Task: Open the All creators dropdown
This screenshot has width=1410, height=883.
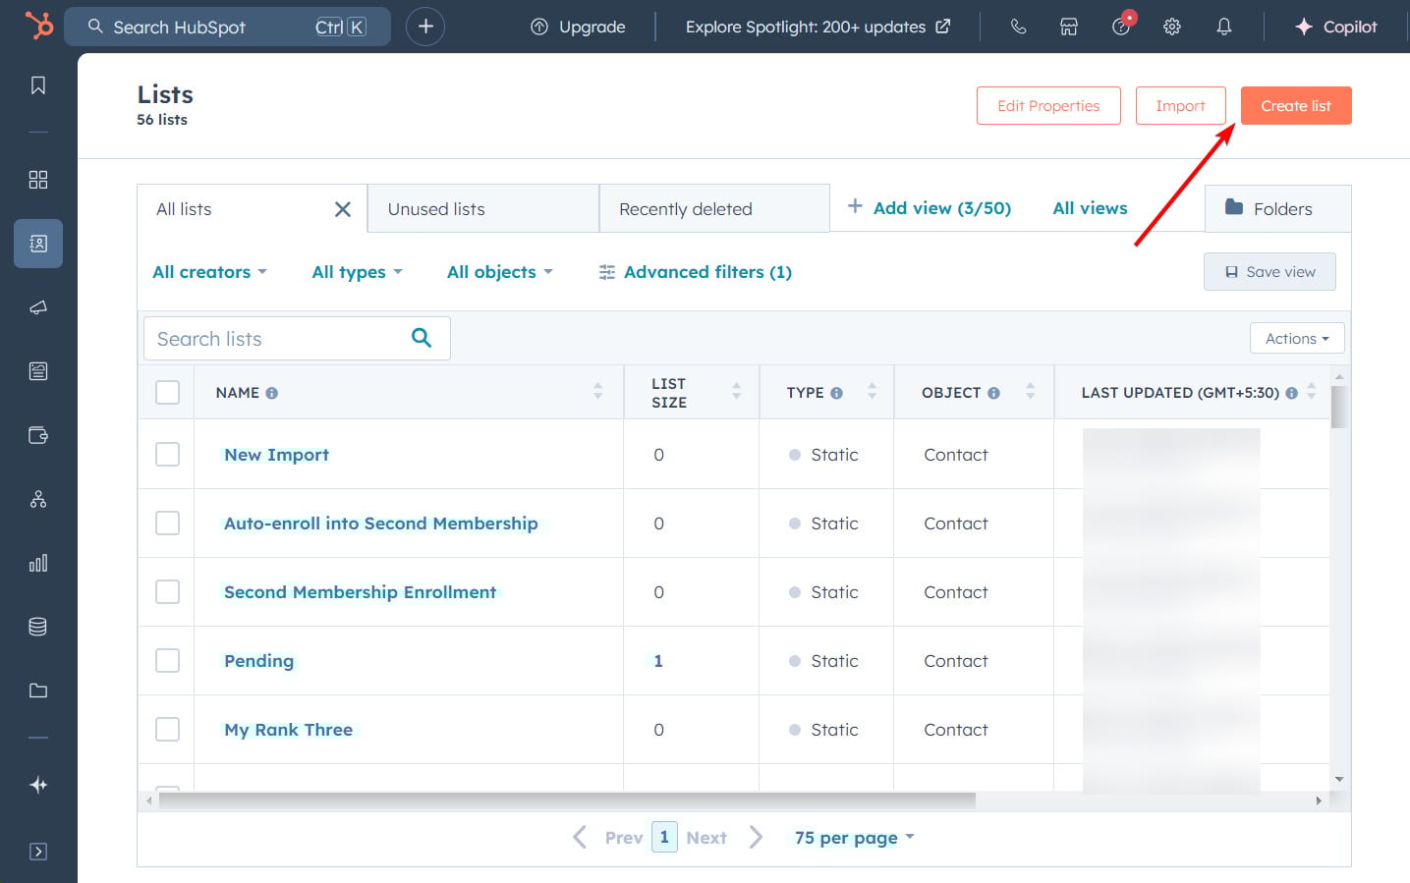Action: pos(208,271)
